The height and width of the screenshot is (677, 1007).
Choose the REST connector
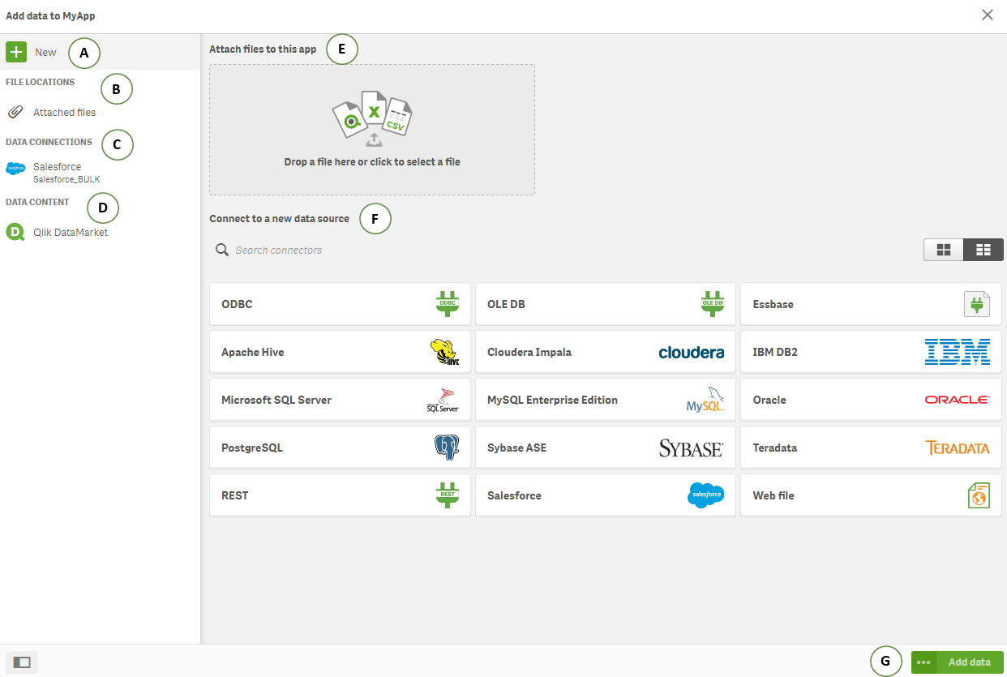pyautogui.click(x=340, y=495)
